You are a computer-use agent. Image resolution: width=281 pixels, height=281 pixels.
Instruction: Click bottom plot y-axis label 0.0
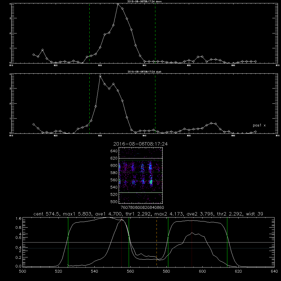pos(19,266)
